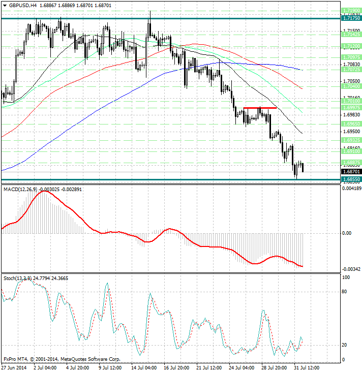Select the thick teal horizontal line at 1.68550

click(171, 179)
